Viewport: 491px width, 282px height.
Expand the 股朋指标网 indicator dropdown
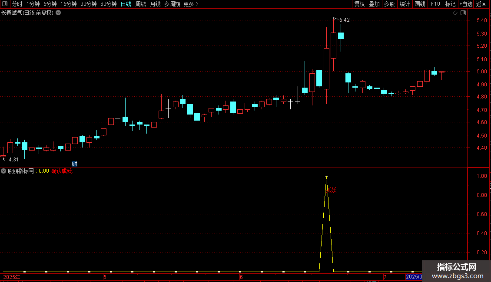3,171
